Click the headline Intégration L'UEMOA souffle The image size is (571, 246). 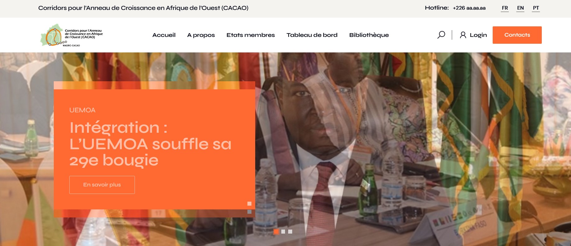pyautogui.click(x=150, y=144)
